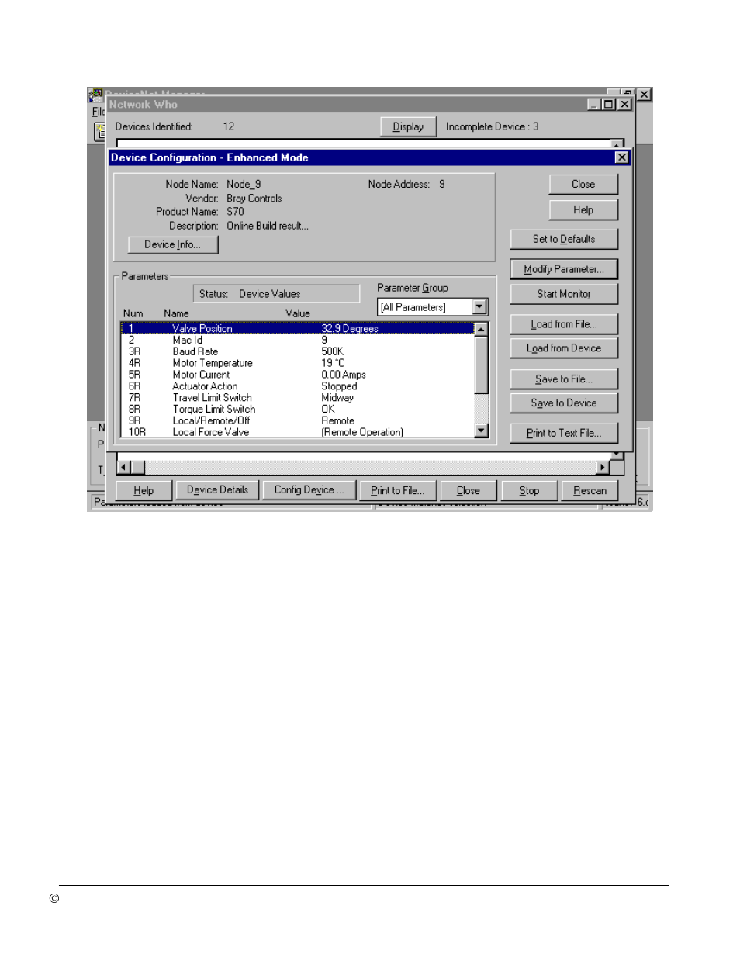The height and width of the screenshot is (958, 740).
Task: Click parameter list scroll down arrow
Action: pos(481,431)
